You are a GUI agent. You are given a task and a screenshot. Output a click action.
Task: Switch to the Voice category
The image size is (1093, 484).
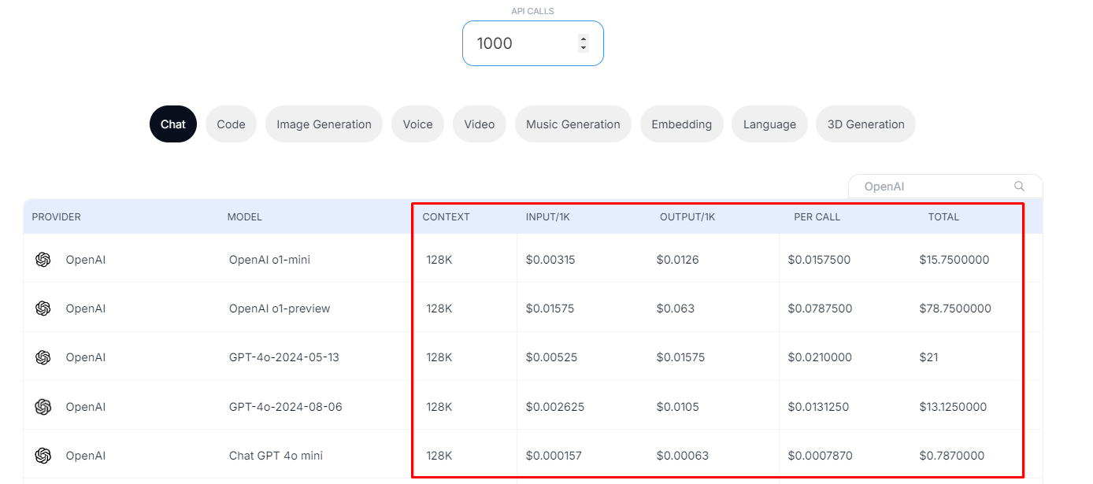418,124
